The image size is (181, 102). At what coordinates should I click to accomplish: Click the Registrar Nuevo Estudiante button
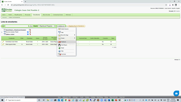[x=76, y=26]
